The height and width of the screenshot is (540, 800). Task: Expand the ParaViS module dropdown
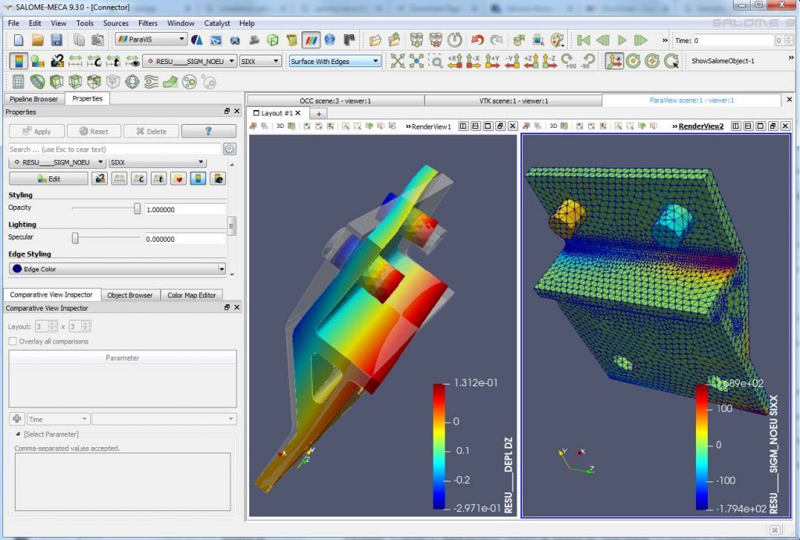tap(151, 39)
